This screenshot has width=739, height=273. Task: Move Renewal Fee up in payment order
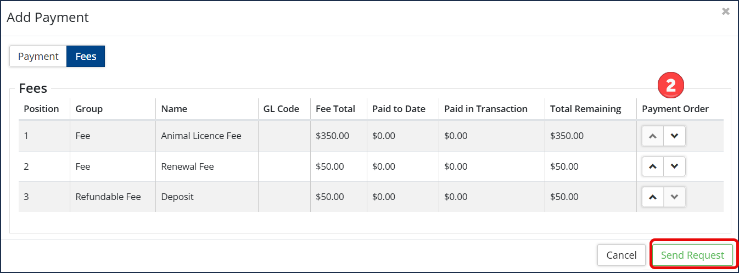click(653, 166)
